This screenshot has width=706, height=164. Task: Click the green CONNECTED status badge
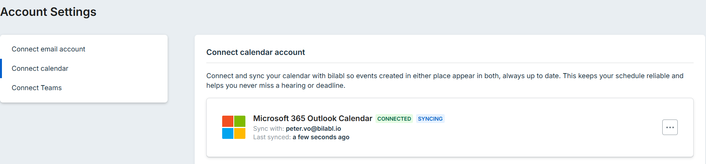394,119
